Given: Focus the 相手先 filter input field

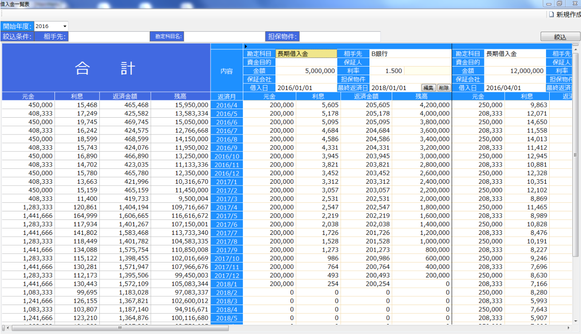Looking at the screenshot, I should (x=108, y=37).
